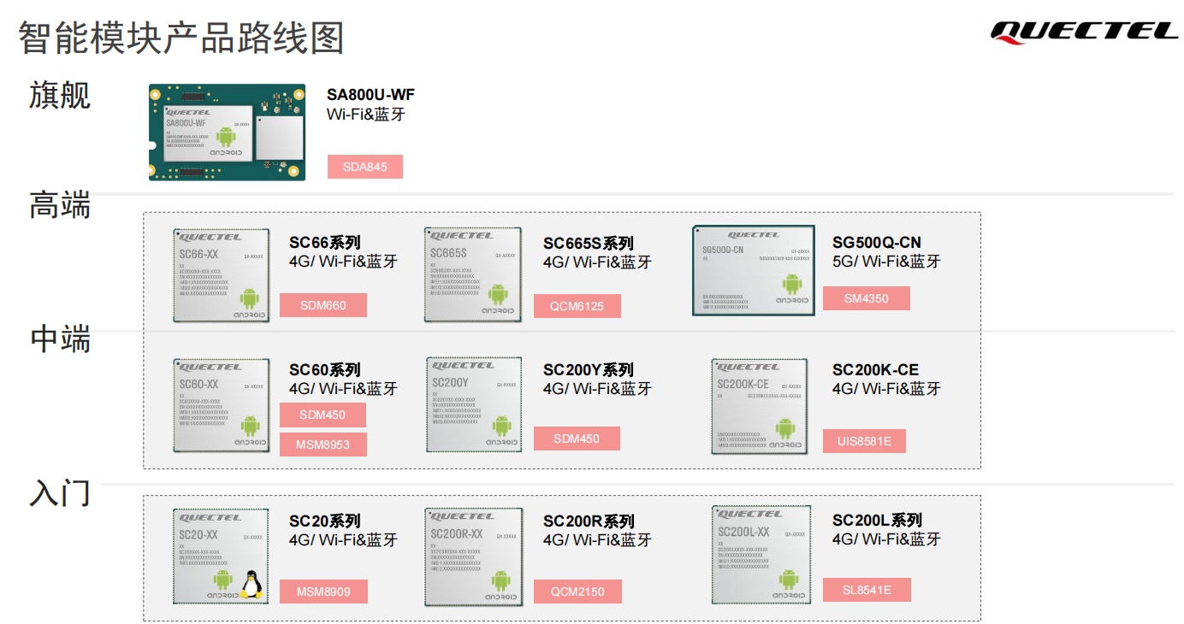Click the Android robot icon on SA800U-WF board
Viewport: 1184px width, 624px height.
click(x=225, y=137)
